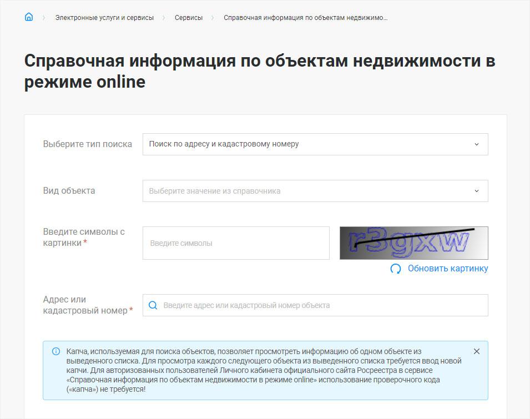Click the magnifier icon in the address field
This screenshot has height=419, width=530.
(153, 305)
